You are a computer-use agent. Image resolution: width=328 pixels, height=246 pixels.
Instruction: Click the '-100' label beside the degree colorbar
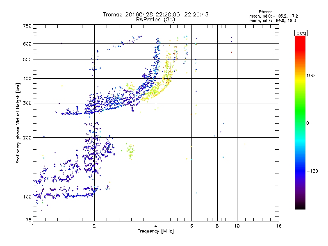[312, 171]
